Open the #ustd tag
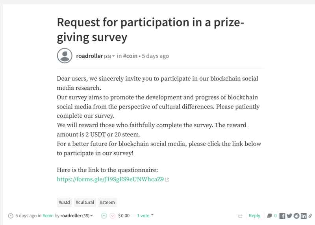The image size is (315, 225). point(65,203)
